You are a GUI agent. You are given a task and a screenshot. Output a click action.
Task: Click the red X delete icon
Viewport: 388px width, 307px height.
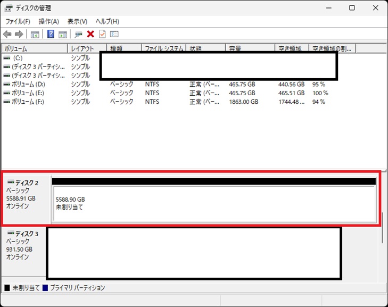tap(90, 34)
